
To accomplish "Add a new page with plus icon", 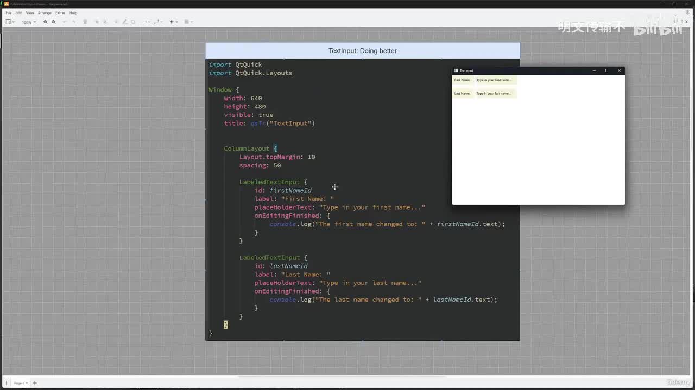I will coord(35,383).
